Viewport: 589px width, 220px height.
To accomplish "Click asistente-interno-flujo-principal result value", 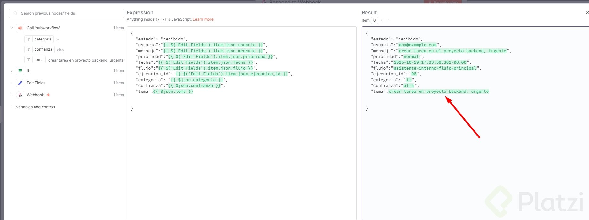I will 435,68.
